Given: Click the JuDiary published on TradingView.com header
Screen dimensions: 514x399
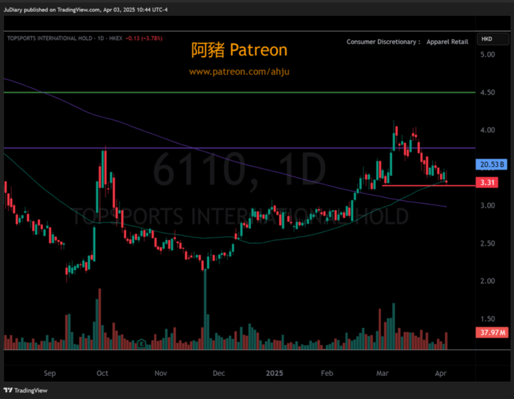Looking at the screenshot, I should [x=85, y=10].
